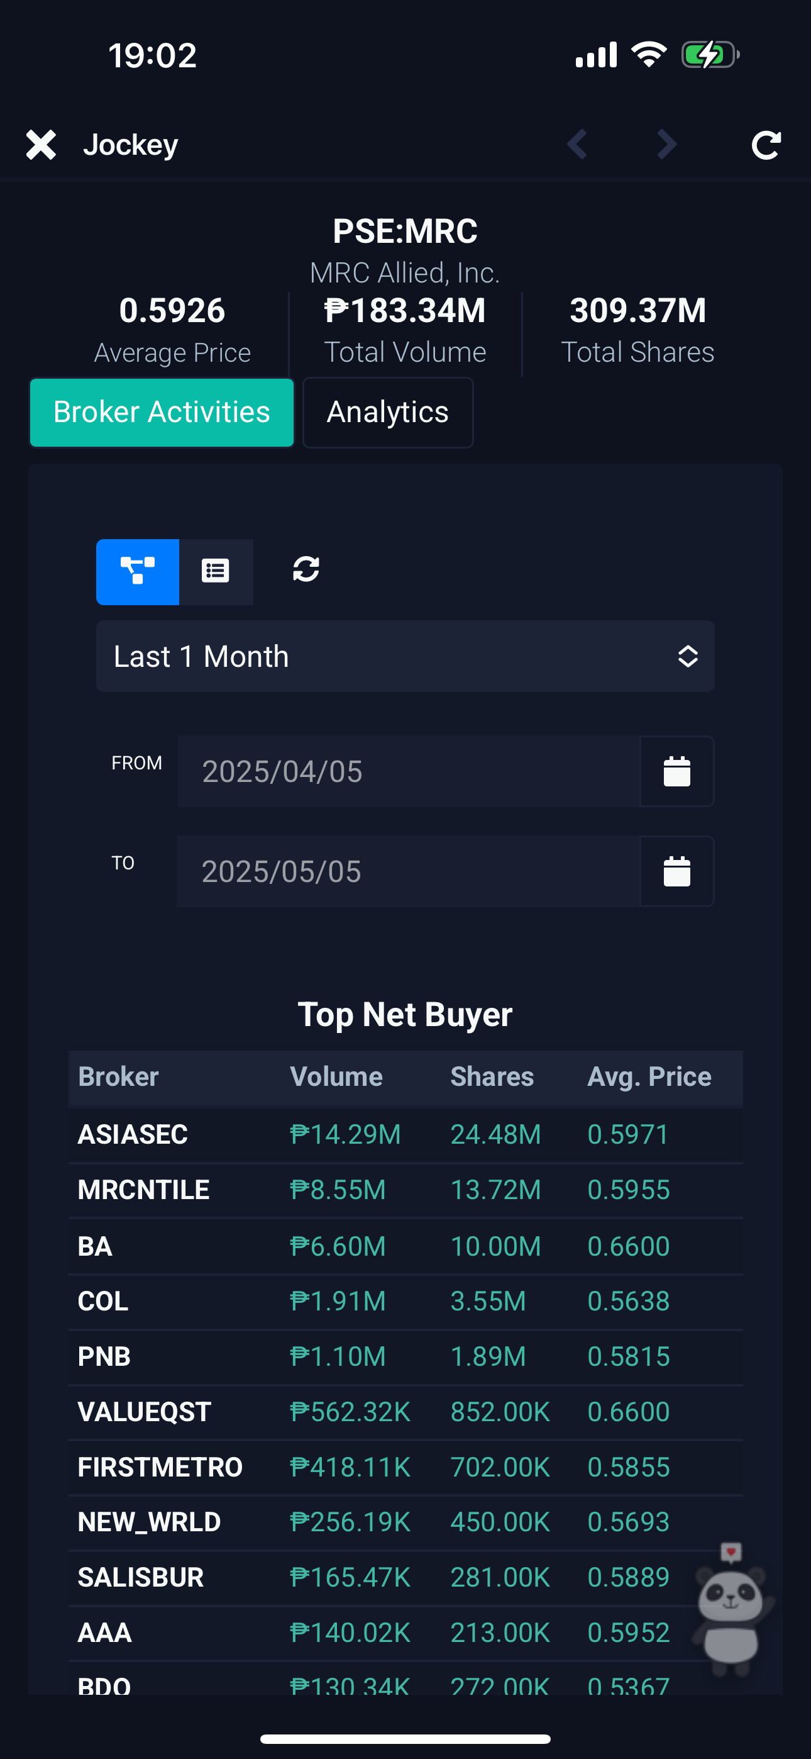Click the TO date field 2025/05/05
This screenshot has height=1759, width=811.
(x=409, y=871)
